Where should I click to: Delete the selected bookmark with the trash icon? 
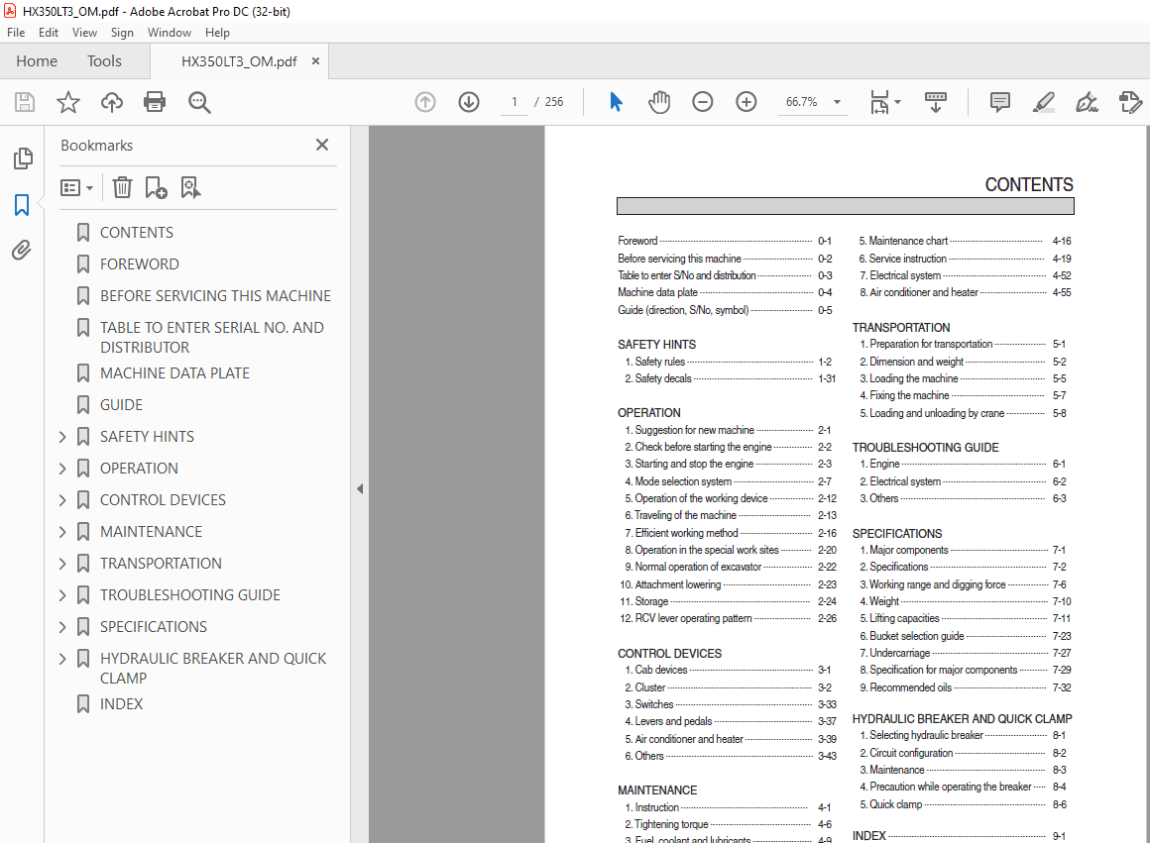[123, 187]
